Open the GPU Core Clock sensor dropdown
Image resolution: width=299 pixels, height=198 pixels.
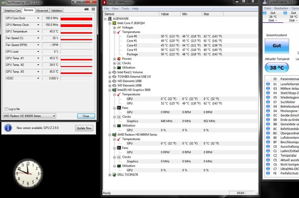tap(38, 18)
